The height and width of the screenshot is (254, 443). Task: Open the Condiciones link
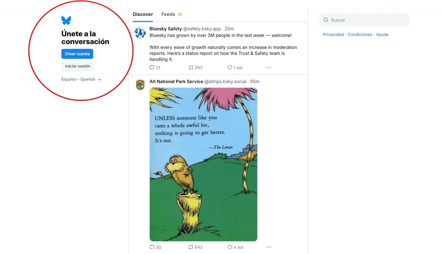pos(360,35)
